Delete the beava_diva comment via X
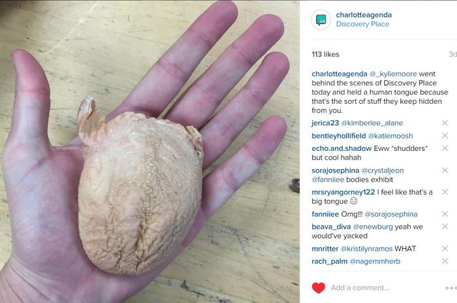 coord(445,227)
